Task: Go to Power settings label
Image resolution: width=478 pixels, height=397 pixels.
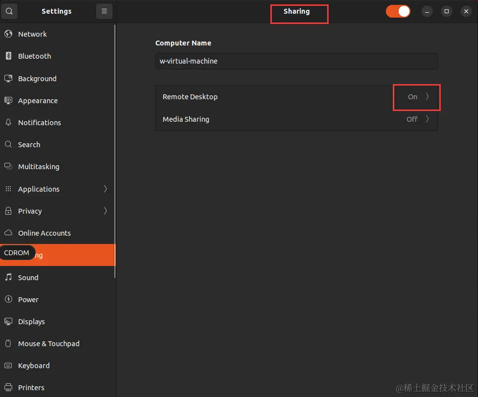Action: [28, 300]
